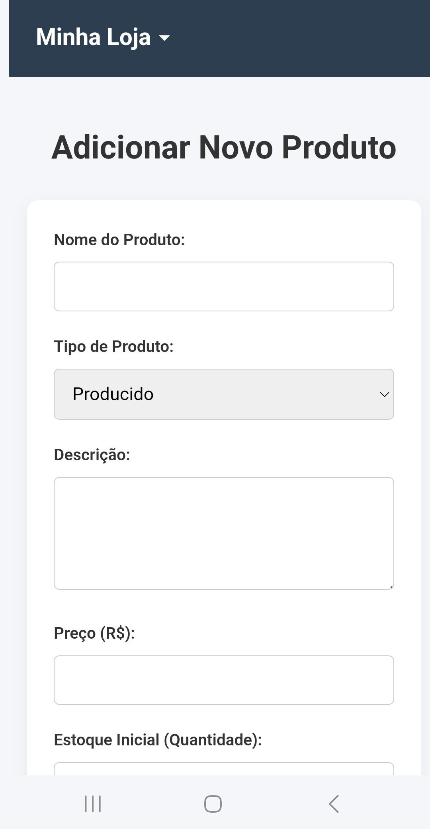The image size is (430, 829).
Task: Open the Tipo de Produto dropdown showing Producido
Action: point(224,394)
